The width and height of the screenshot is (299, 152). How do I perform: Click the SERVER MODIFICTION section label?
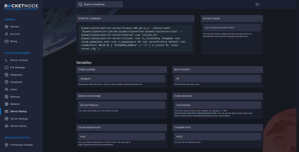[17, 138]
